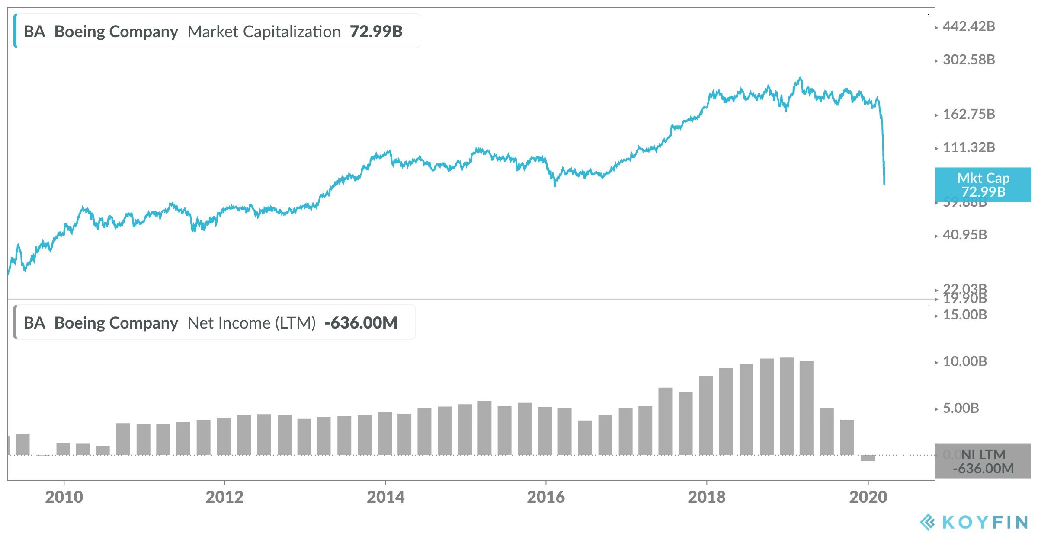Image resolution: width=1038 pixels, height=536 pixels.
Task: Click the 15.00B net income axis label
Action: click(965, 315)
